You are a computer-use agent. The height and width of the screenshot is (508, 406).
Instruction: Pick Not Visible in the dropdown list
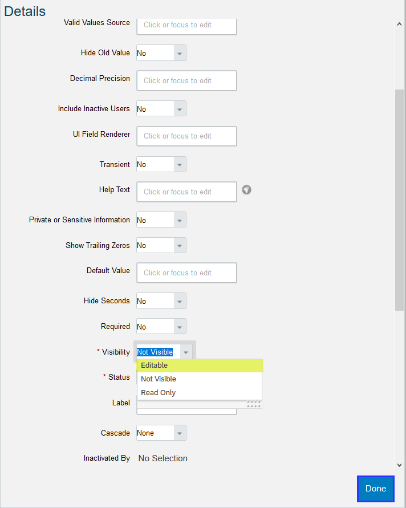[200, 379]
